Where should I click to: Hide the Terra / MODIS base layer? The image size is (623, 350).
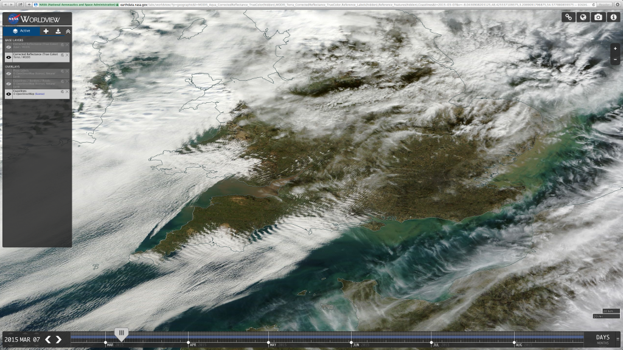pyautogui.click(x=9, y=57)
